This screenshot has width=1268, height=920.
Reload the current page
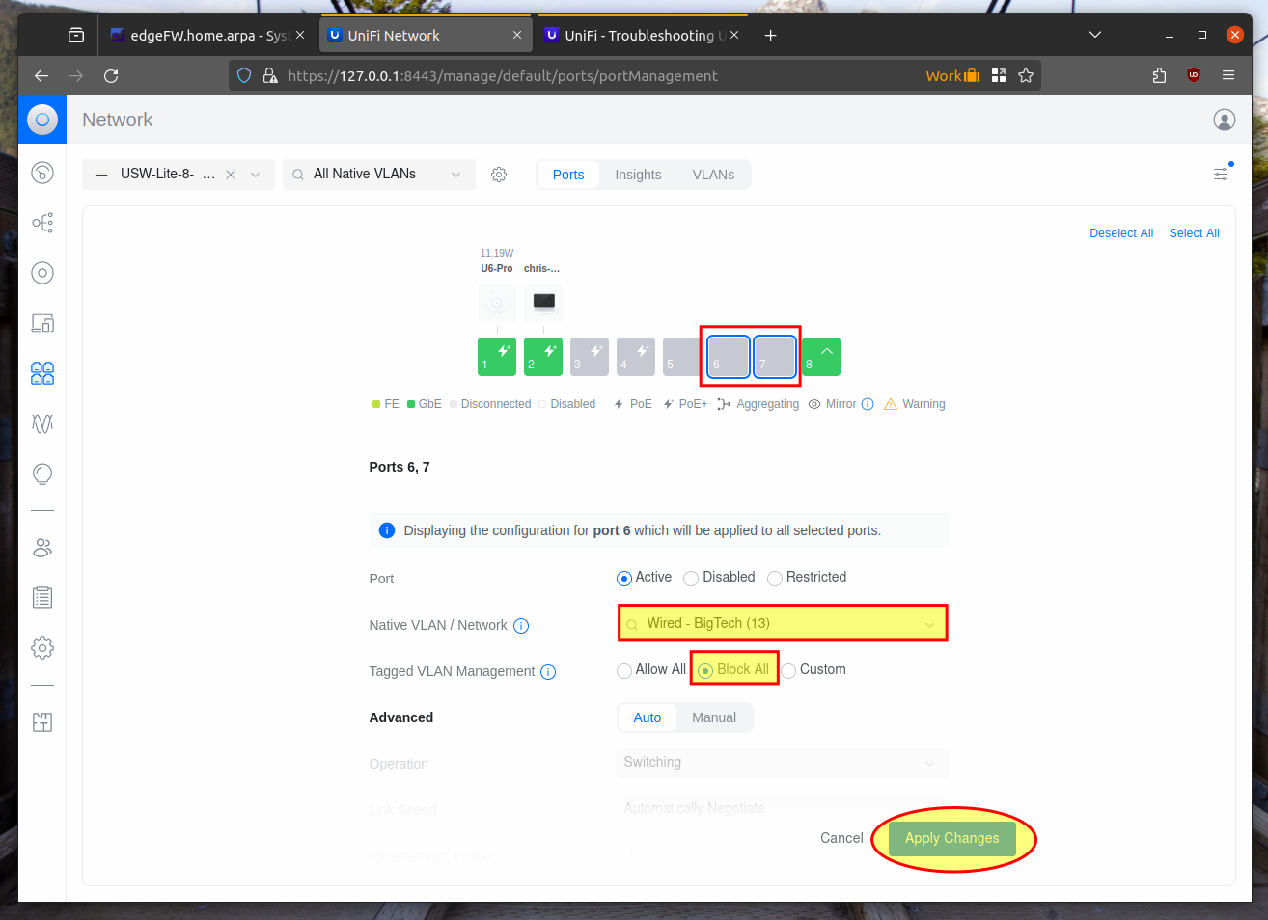(111, 75)
